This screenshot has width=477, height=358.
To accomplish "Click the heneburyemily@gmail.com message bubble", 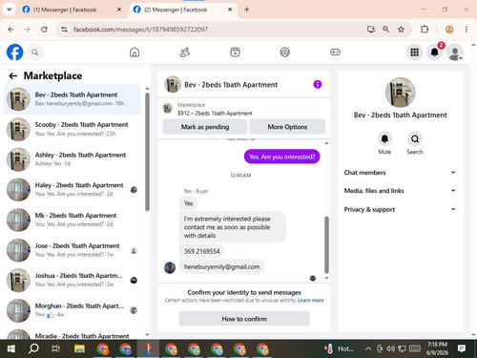I will click(221, 266).
